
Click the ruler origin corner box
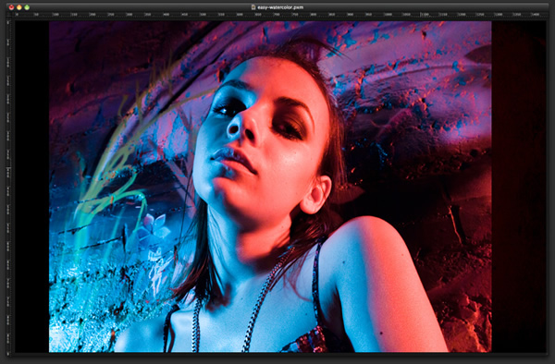point(9,15)
